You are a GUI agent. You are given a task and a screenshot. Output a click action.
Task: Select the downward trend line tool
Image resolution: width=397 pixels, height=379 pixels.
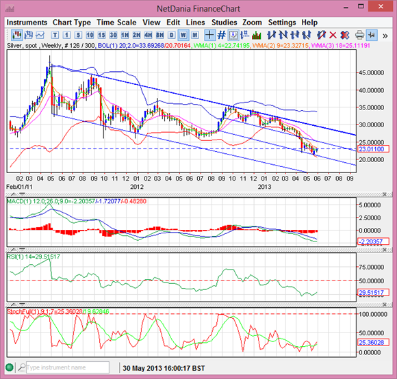(x=283, y=35)
